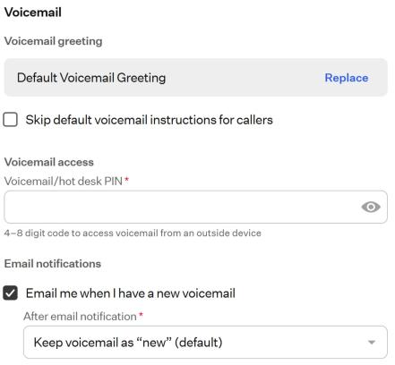Click the Email notifications subheading
The height and width of the screenshot is (365, 395).
(x=53, y=264)
